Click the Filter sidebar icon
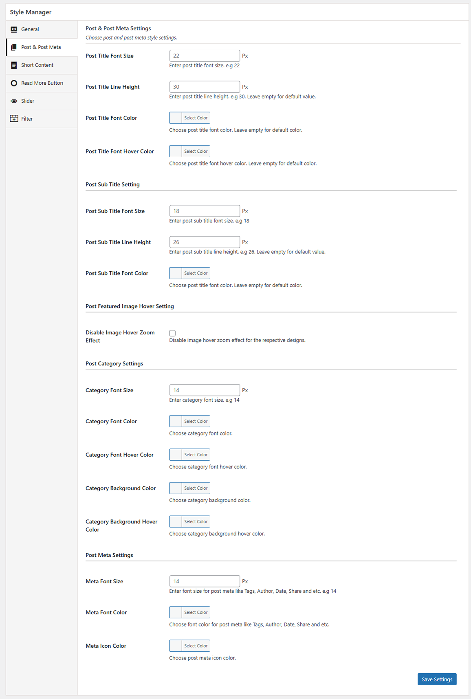 click(x=14, y=119)
